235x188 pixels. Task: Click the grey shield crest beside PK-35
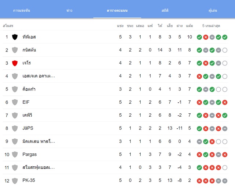pyautogui.click(x=15, y=181)
